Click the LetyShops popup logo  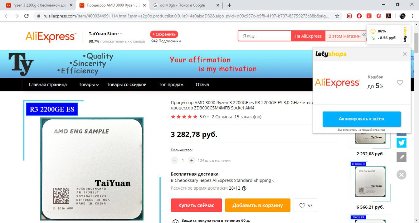(x=331, y=54)
